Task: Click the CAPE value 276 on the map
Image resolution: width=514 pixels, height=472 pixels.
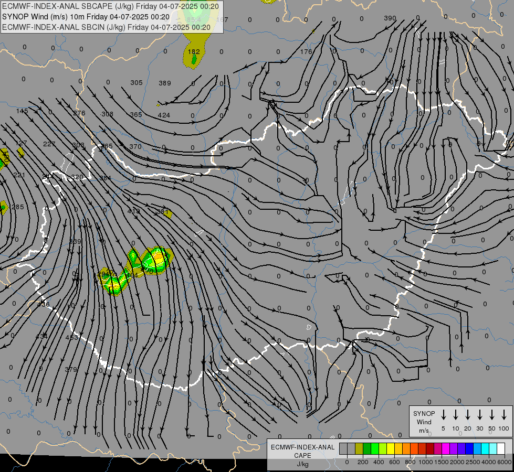Action: coord(79,113)
